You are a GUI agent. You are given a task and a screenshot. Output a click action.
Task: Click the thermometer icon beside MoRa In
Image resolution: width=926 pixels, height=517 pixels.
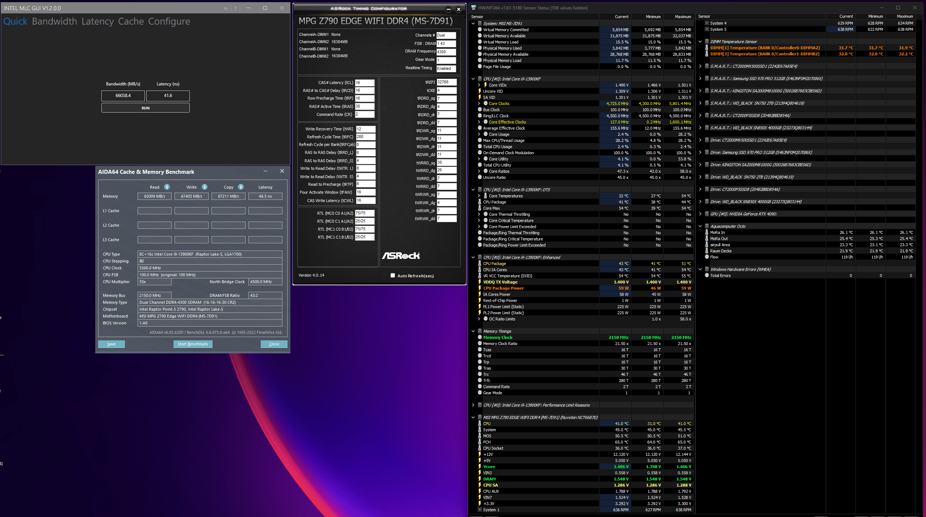pos(707,232)
